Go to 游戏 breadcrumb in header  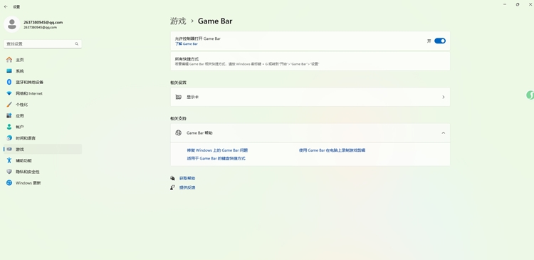[178, 21]
